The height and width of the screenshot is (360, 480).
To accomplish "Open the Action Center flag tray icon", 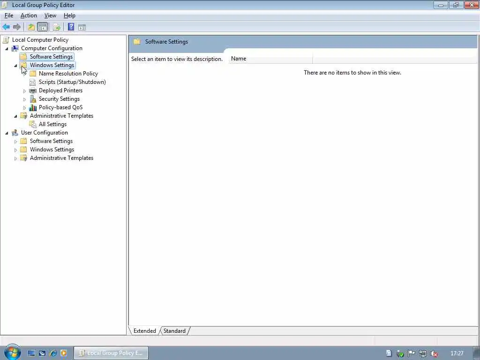I will tap(412, 353).
